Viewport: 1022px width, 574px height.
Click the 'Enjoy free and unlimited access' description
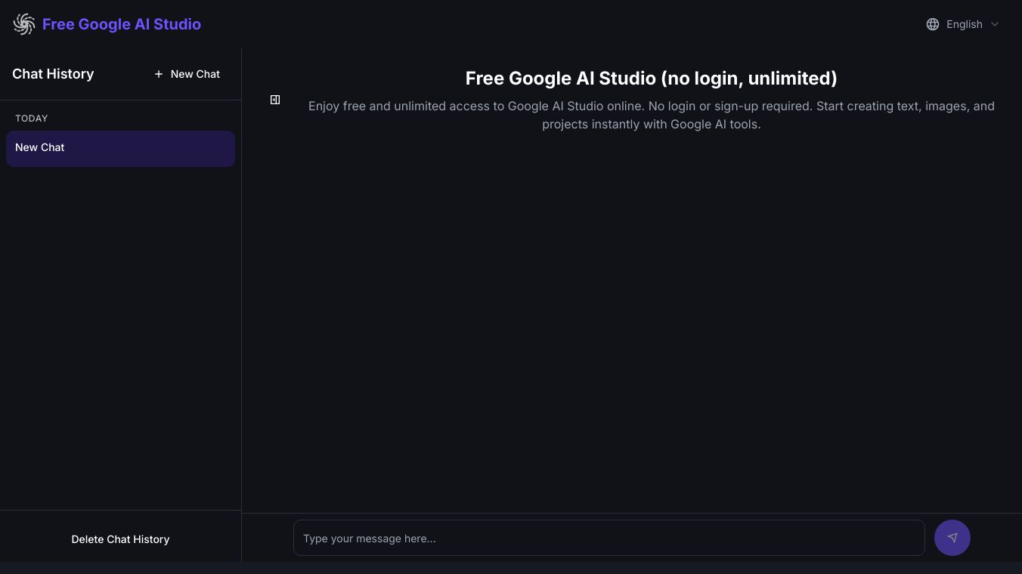click(651, 115)
